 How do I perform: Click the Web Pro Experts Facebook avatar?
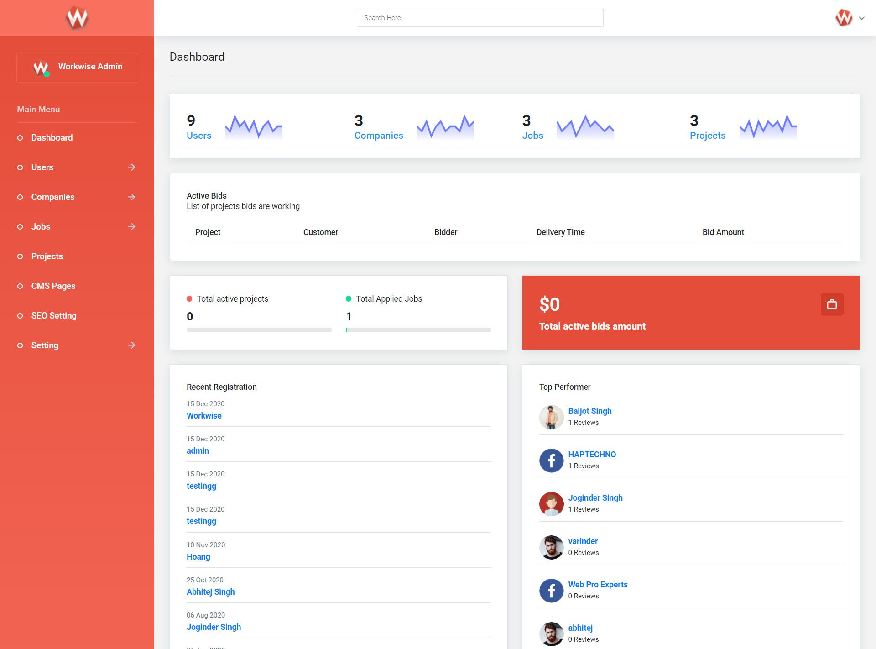[x=551, y=591]
